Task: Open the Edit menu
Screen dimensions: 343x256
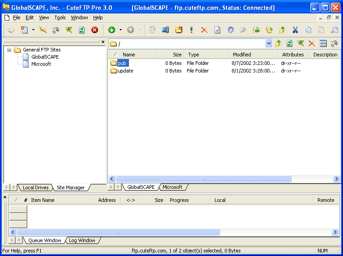Action: pyautogui.click(x=30, y=17)
